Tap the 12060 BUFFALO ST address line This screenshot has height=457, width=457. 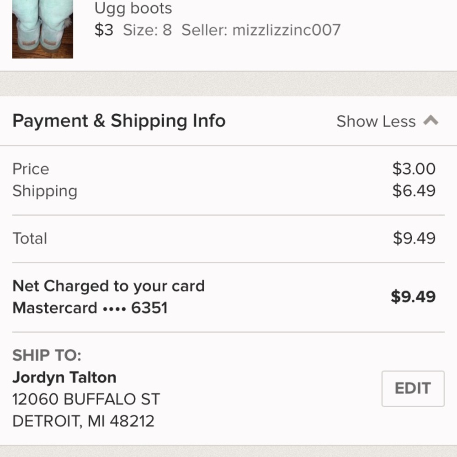pos(86,399)
